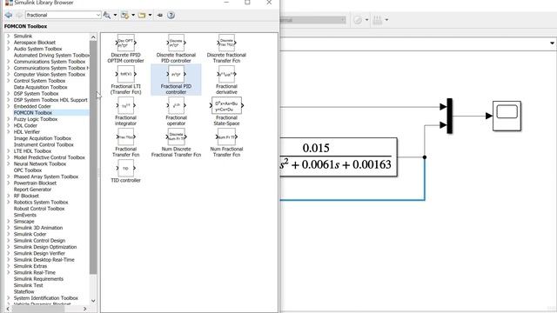Expand the Simulink 3D Animation node

pyautogui.click(x=9, y=228)
